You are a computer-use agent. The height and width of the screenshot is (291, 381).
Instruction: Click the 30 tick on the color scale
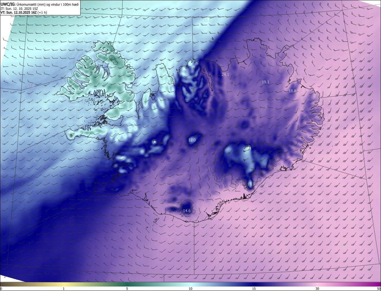click(317, 289)
